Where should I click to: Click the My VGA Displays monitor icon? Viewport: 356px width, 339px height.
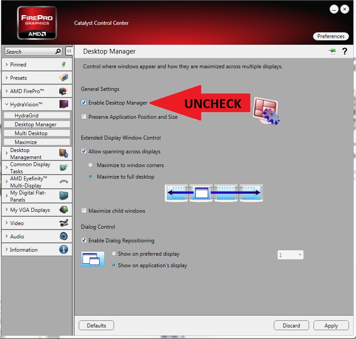click(x=64, y=210)
